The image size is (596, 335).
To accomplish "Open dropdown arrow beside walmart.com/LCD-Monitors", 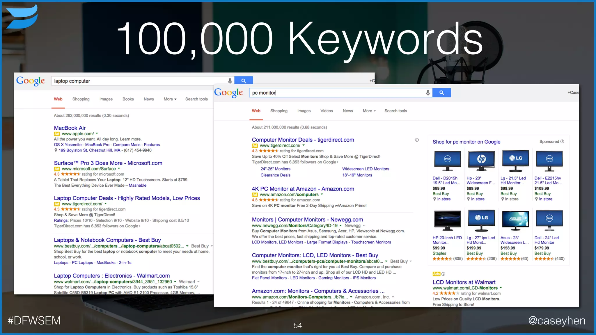I will pos(501,288).
